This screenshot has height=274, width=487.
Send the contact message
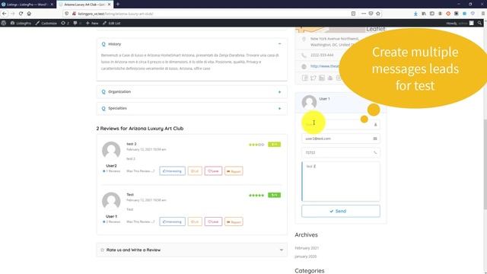coord(341,211)
